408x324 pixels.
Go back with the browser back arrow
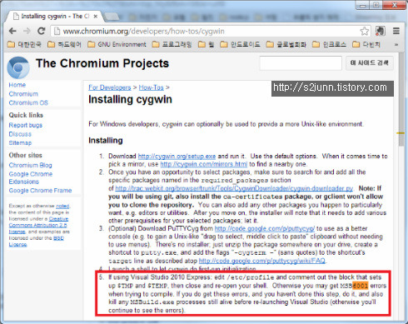[x=12, y=31]
